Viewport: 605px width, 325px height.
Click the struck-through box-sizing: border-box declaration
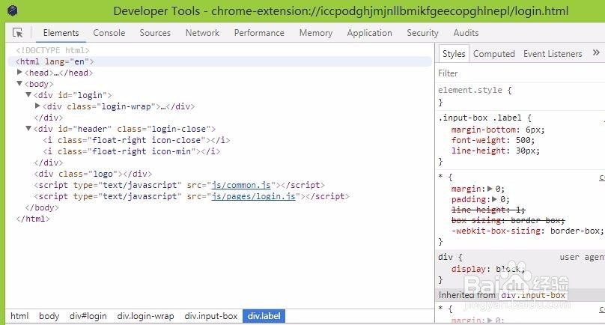point(508,220)
